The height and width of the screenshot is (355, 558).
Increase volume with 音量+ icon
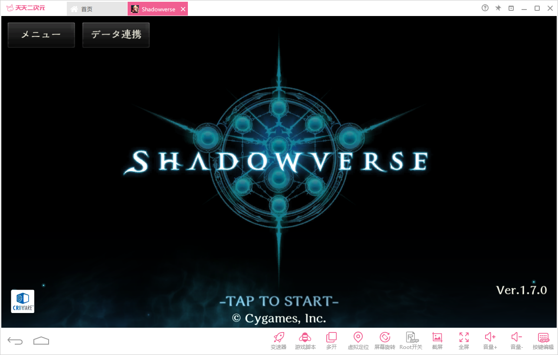click(490, 341)
